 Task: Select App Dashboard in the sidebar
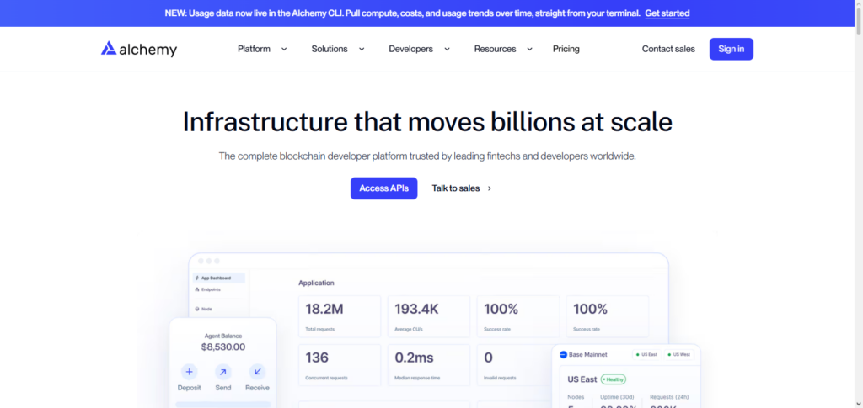tap(218, 278)
